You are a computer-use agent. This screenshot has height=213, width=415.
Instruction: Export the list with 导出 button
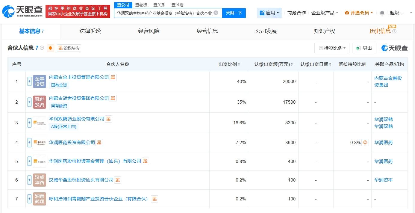(x=364, y=48)
